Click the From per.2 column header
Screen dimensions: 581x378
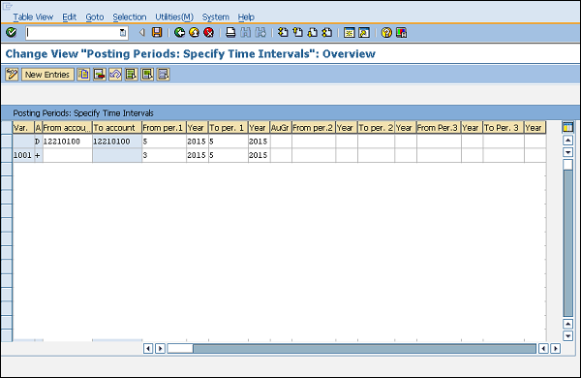click(314, 128)
